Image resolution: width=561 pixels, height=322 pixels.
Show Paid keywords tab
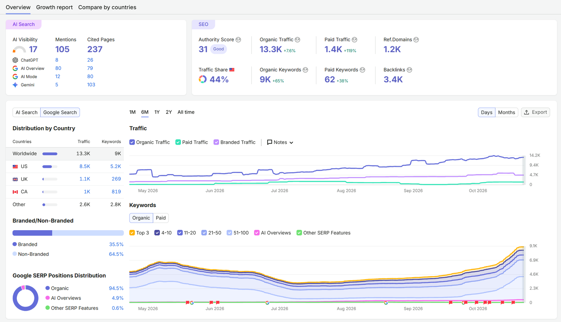point(161,218)
